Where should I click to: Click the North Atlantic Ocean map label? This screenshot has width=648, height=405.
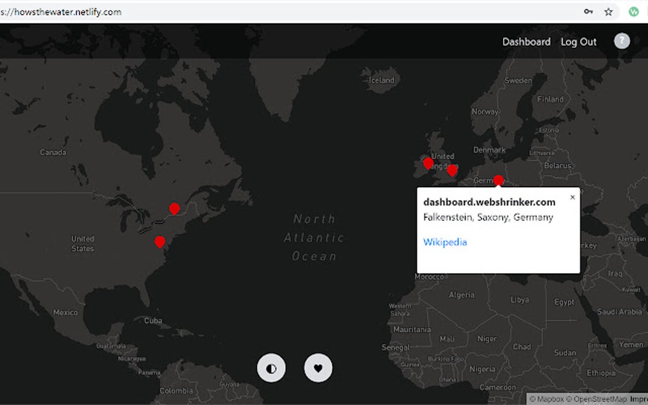click(314, 237)
